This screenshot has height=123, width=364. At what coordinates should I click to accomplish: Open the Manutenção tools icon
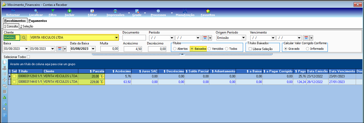[185, 11]
